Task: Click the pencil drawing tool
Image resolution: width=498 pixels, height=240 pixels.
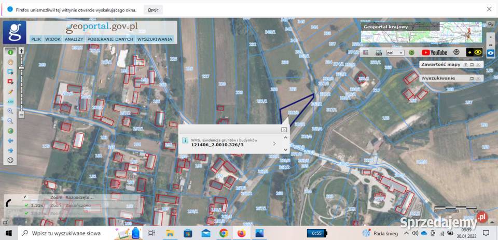Action: tap(10, 91)
